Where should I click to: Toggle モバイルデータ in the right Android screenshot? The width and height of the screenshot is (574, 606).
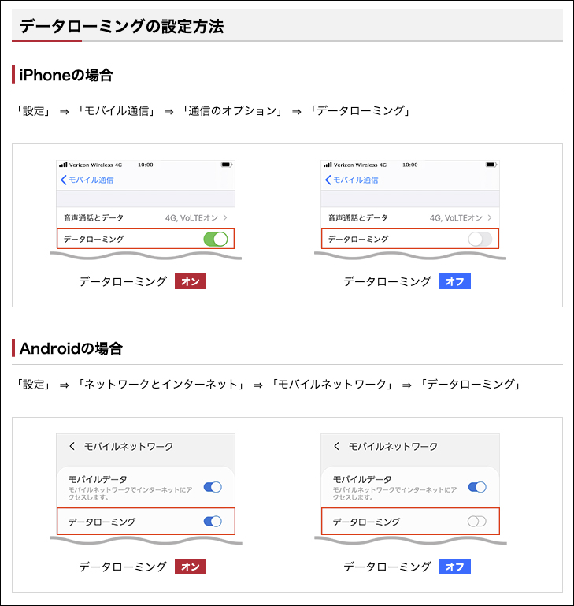point(476,487)
